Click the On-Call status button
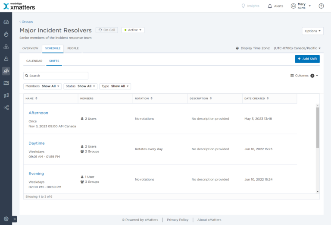 coord(106,30)
